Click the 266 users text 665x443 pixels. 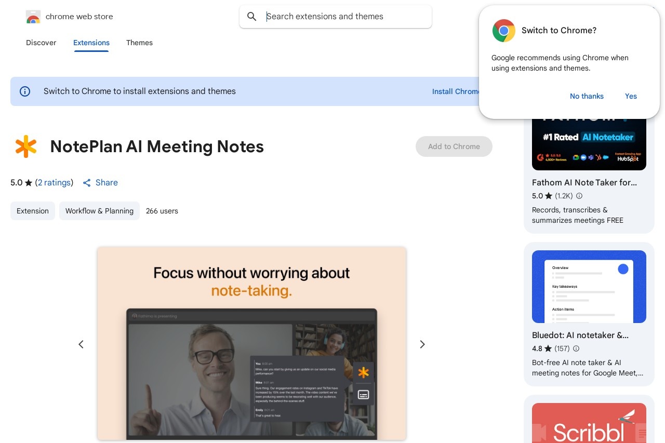click(x=162, y=211)
